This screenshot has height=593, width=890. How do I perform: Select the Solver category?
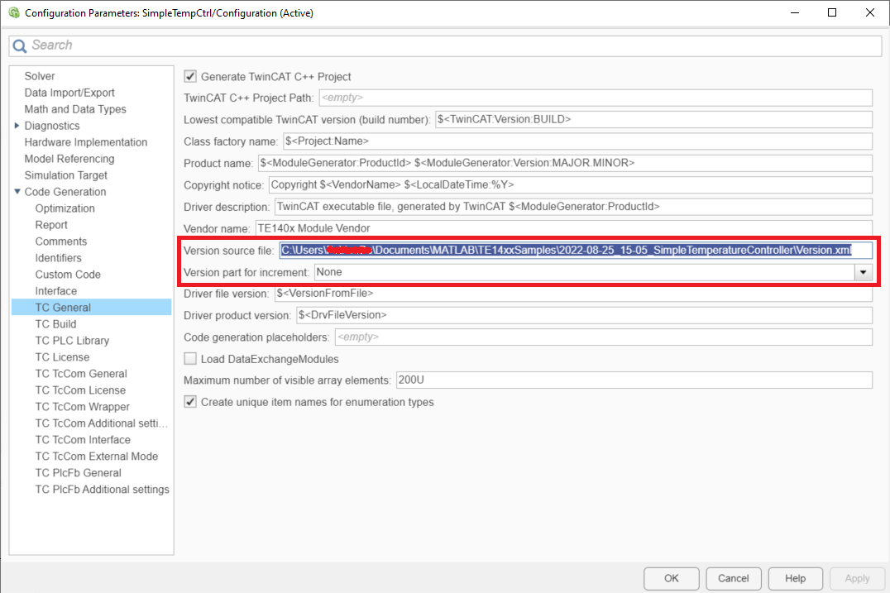click(x=40, y=76)
